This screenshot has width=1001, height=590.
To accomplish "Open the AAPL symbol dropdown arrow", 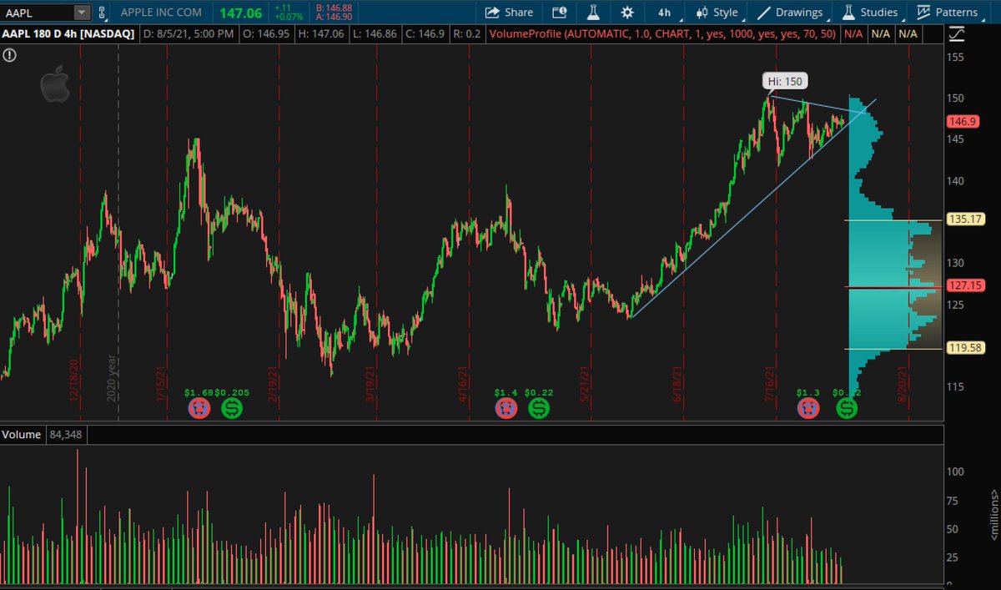I will (82, 13).
